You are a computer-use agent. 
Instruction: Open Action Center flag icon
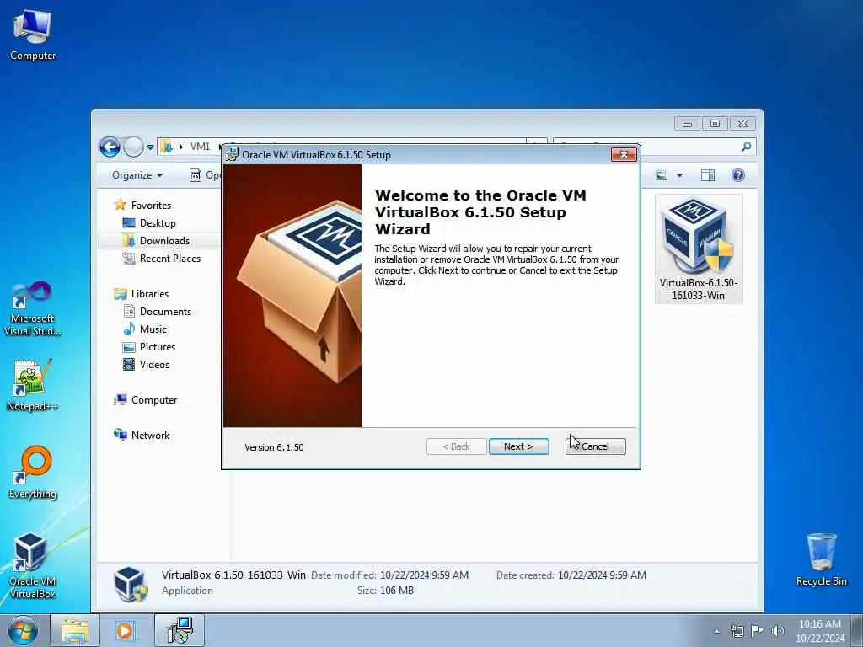tap(757, 631)
